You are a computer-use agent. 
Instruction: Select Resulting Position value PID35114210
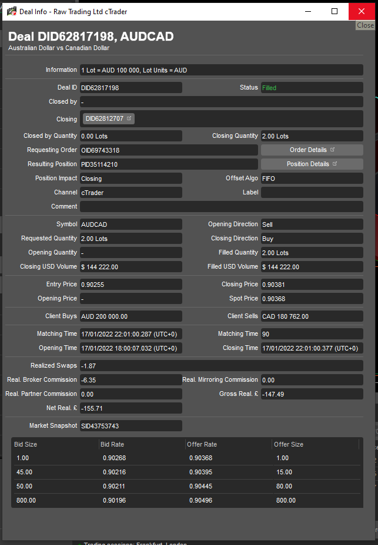point(169,164)
